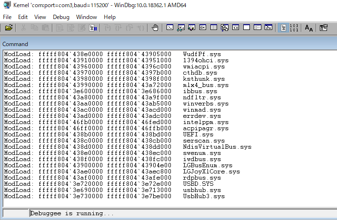
Task: Open the Font settings icon
Action: (x=309, y=28)
